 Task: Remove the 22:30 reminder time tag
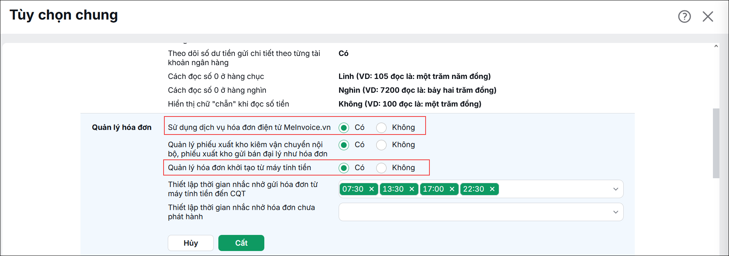click(x=492, y=189)
